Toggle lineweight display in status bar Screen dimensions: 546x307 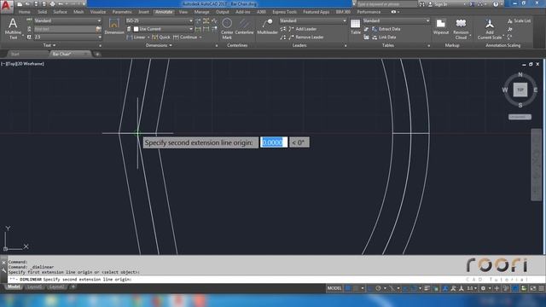427,288
